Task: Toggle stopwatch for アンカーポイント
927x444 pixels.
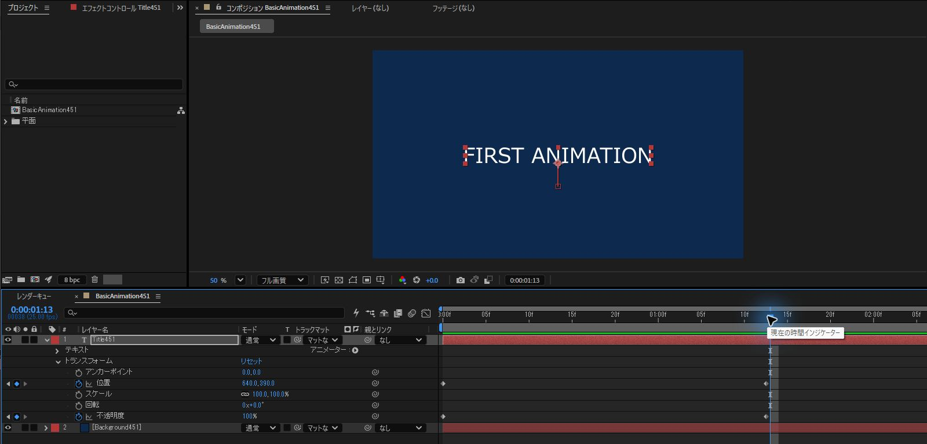Action: pyautogui.click(x=79, y=373)
